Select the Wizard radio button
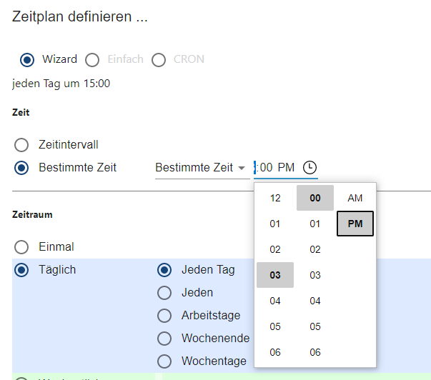The height and width of the screenshot is (380, 431). click(28, 59)
